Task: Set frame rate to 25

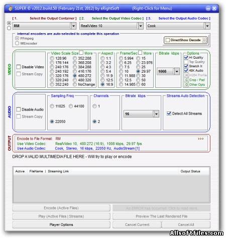Action: click(138, 67)
